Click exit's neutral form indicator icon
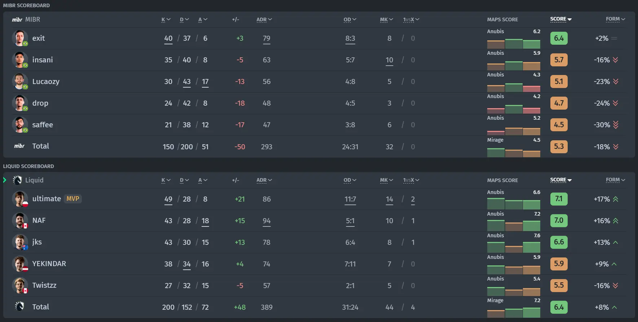The width and height of the screenshot is (638, 322). pos(614,38)
